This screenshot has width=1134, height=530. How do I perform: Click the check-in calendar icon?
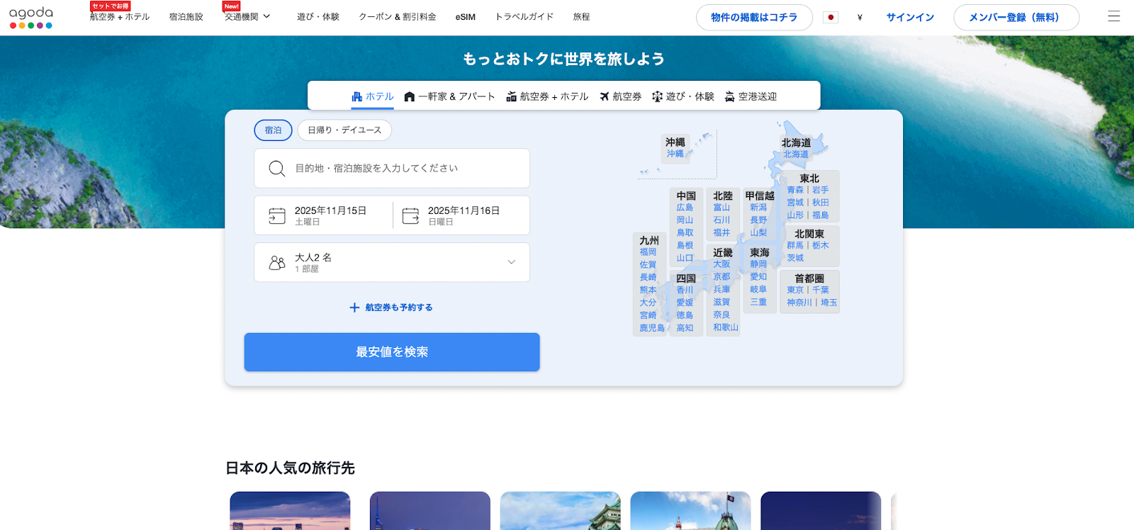point(277,215)
